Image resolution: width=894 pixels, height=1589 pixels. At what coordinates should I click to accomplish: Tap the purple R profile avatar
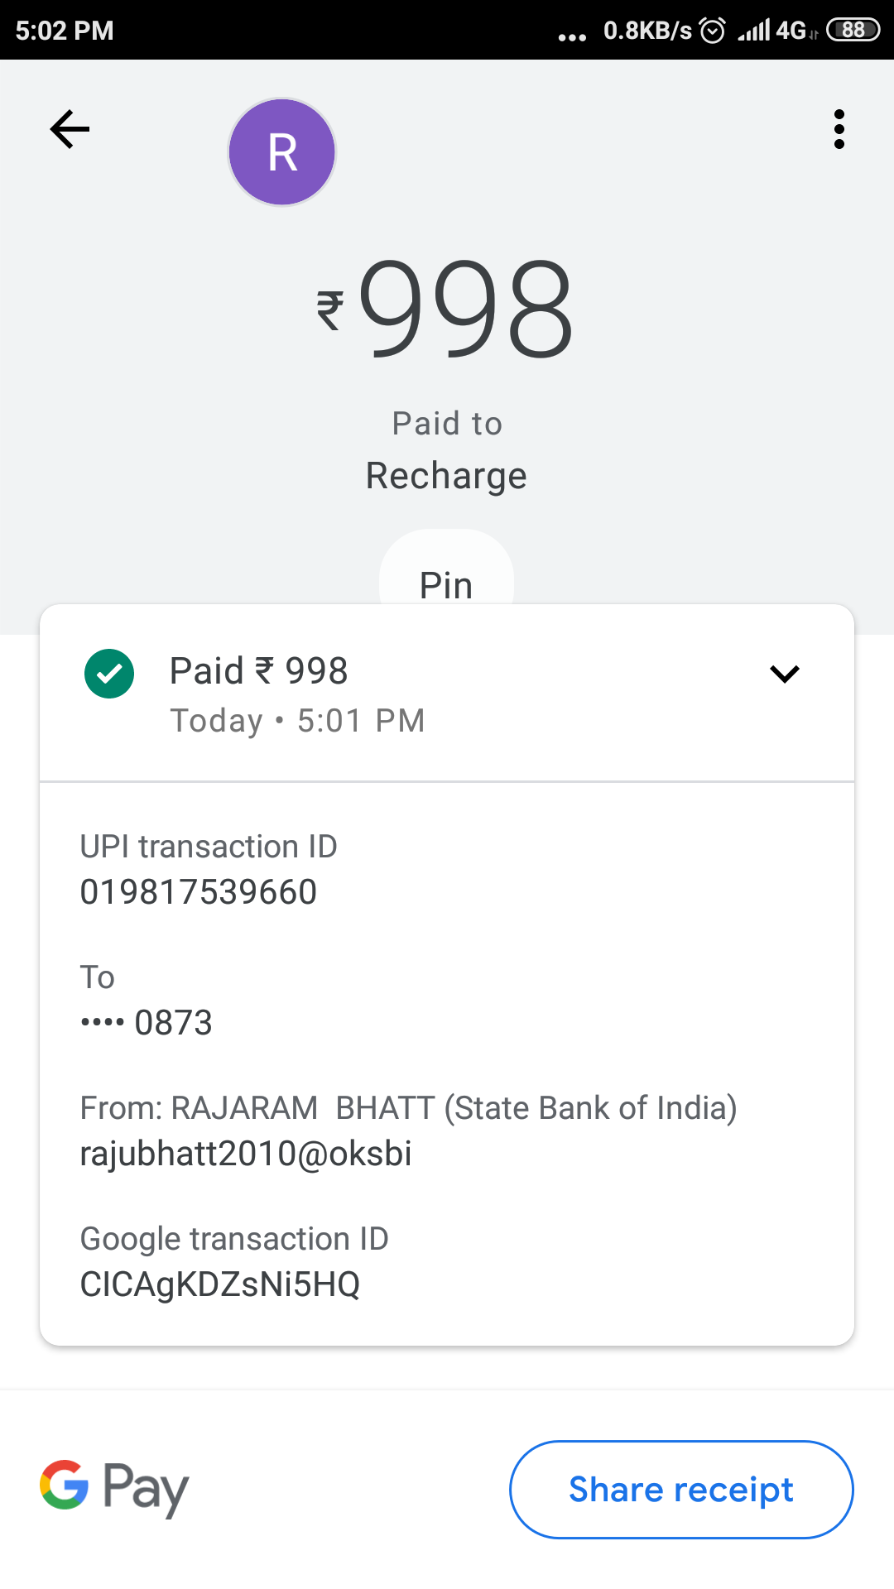click(x=282, y=152)
